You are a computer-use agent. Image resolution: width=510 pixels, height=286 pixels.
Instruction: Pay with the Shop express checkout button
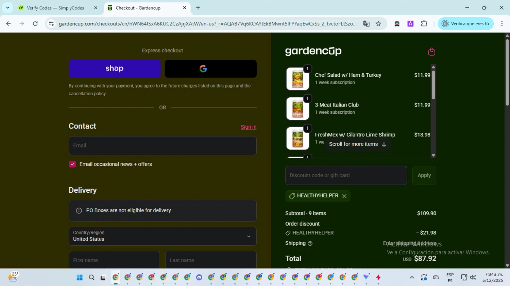[115, 69]
